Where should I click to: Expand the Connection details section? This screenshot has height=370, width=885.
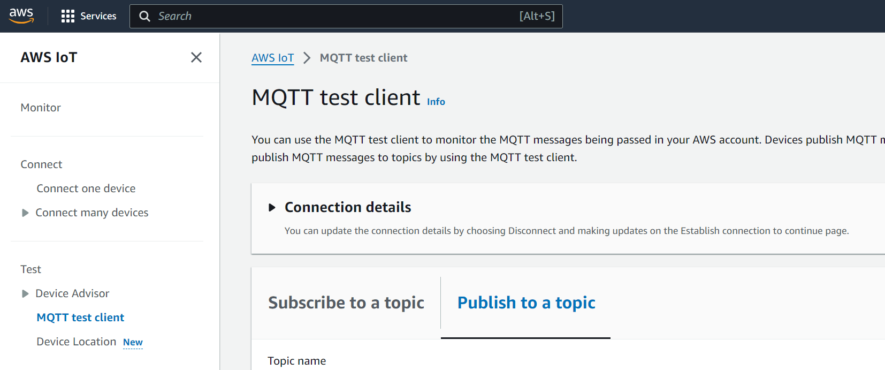(272, 207)
